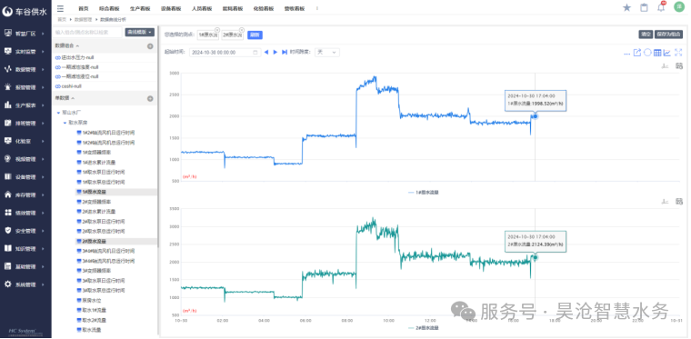
Task: Click the star favorites icon
Action: coord(626,7)
